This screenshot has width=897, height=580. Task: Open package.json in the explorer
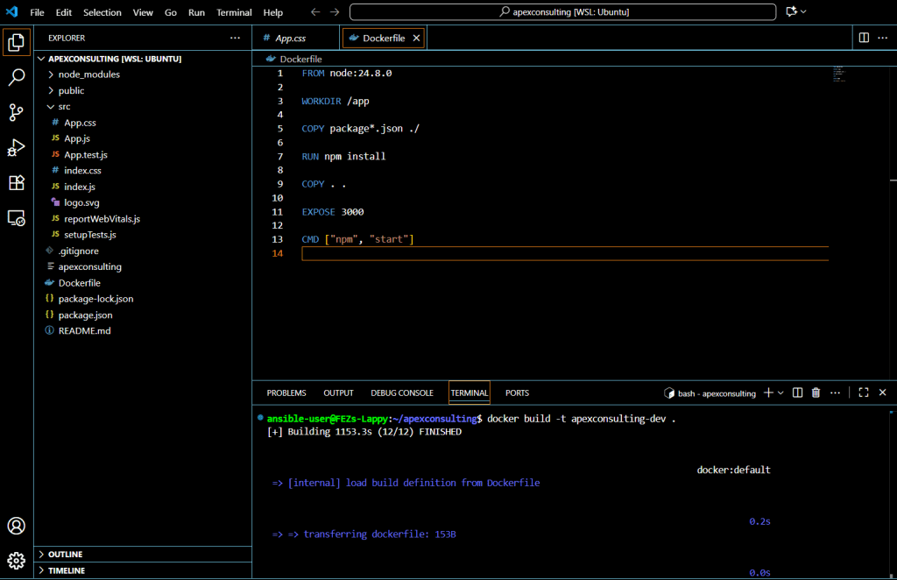click(85, 315)
